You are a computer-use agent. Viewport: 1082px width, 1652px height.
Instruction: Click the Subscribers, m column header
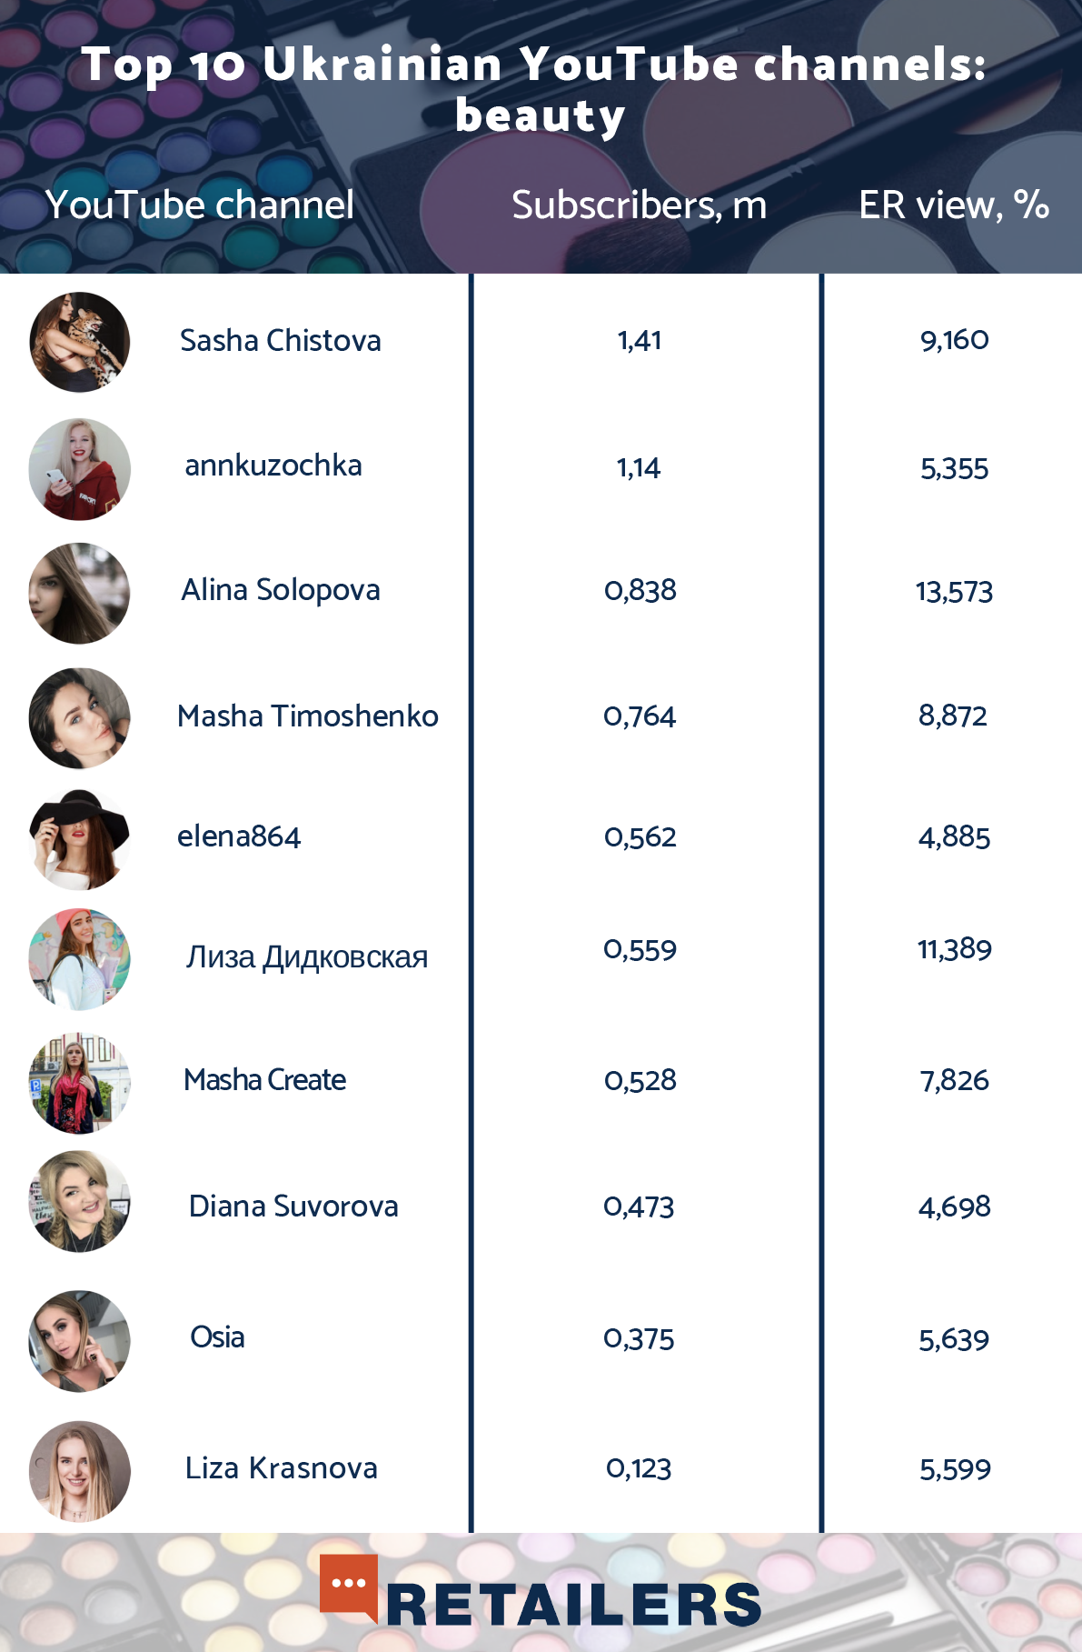coord(639,205)
